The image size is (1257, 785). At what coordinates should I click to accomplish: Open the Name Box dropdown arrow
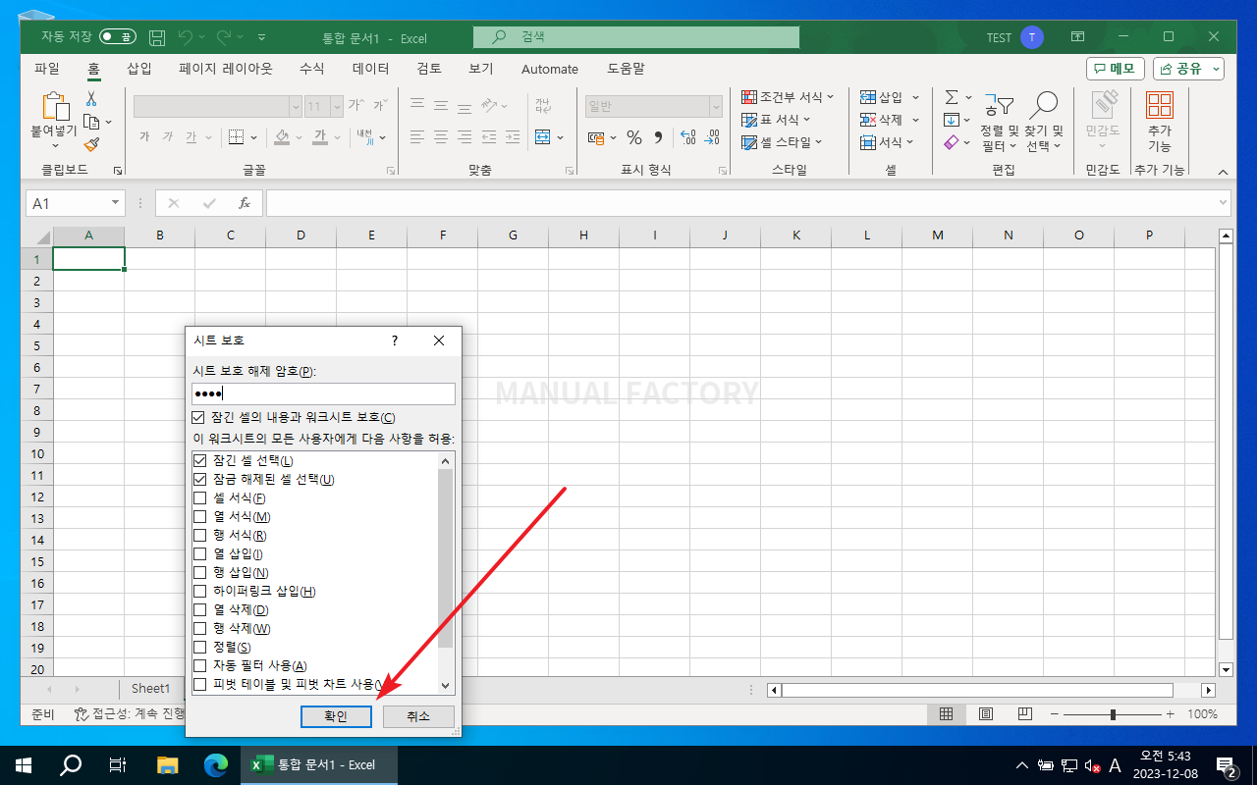point(115,203)
